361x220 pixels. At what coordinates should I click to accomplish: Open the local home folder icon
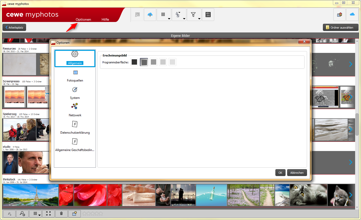(340, 15)
